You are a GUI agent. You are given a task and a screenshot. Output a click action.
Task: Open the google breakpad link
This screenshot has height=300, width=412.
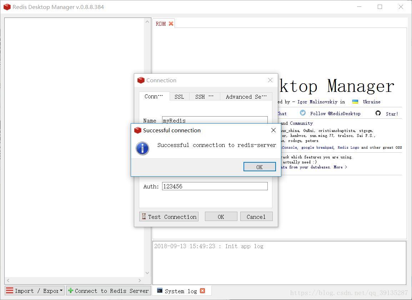317,147
